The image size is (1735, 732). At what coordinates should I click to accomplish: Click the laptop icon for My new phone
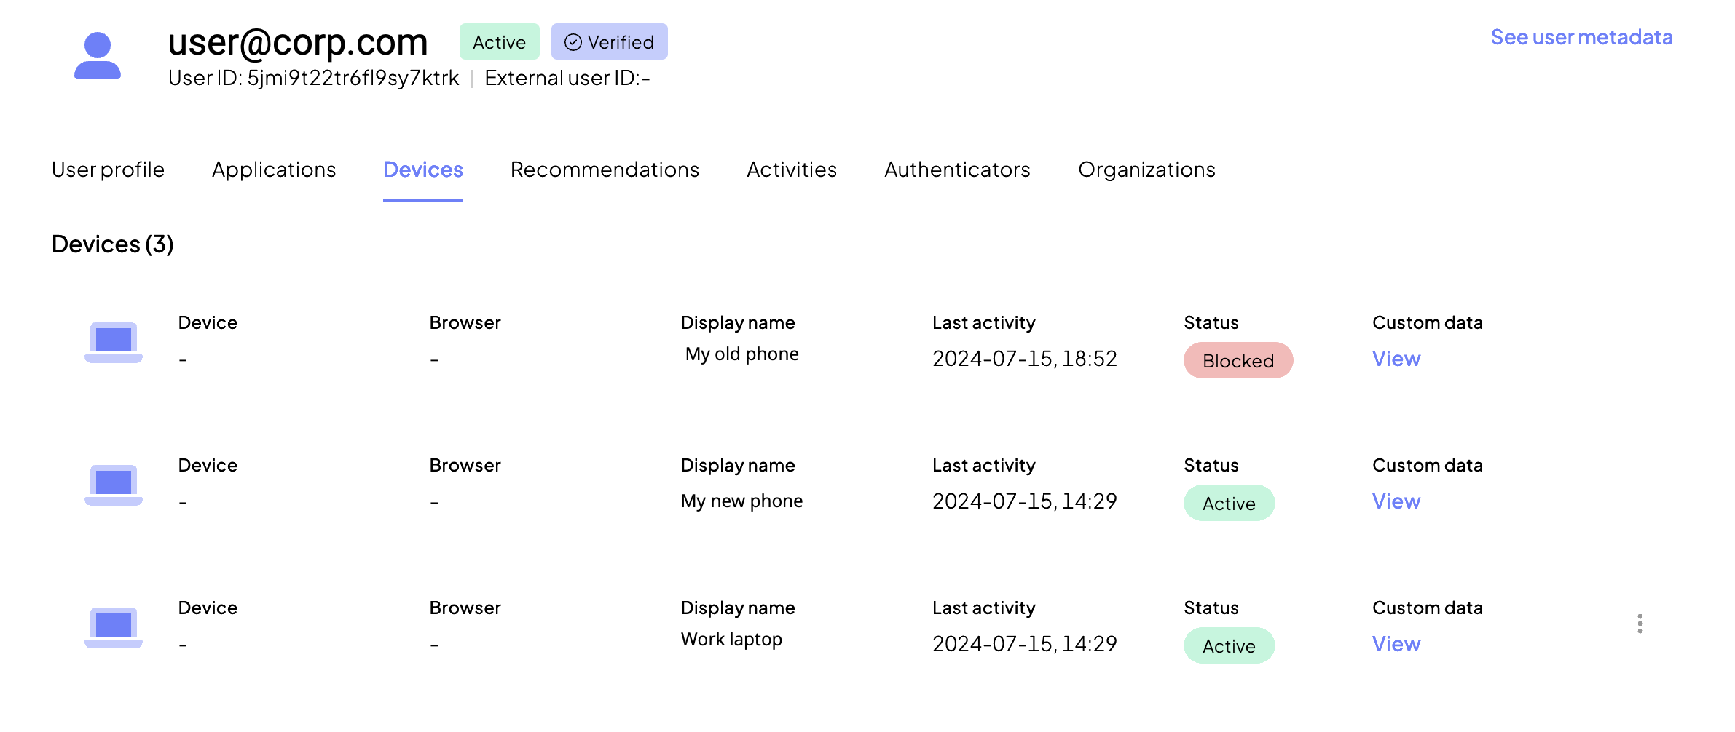click(x=114, y=485)
